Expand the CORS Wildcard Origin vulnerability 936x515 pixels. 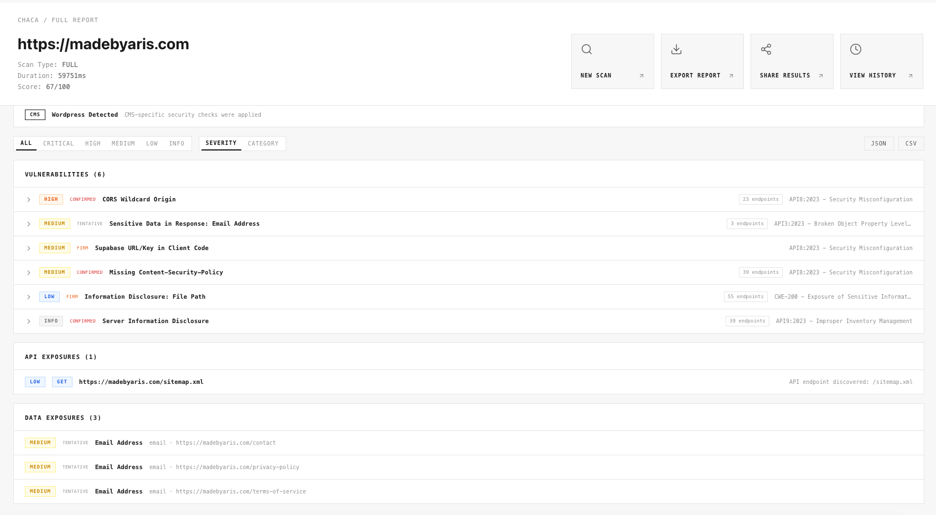coord(28,199)
